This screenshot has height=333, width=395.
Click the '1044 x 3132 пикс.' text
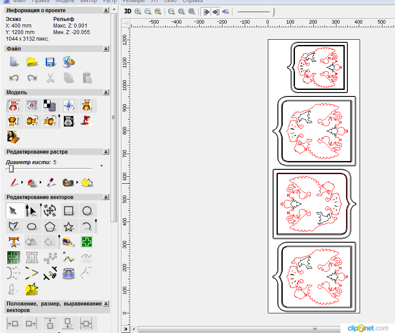pos(28,39)
